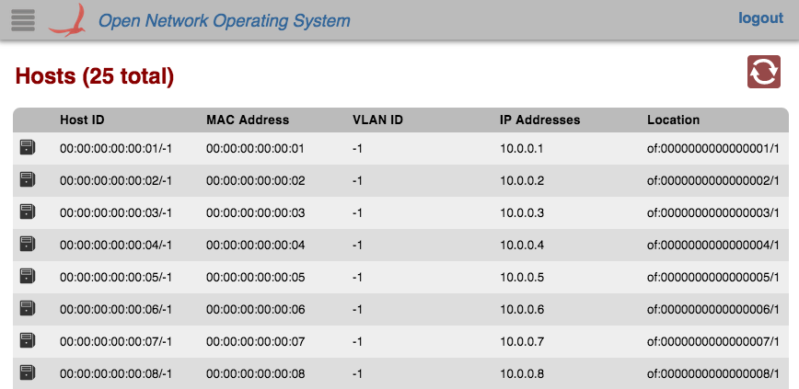
Task: Toggle the auto-refresh button
Action: [x=763, y=73]
